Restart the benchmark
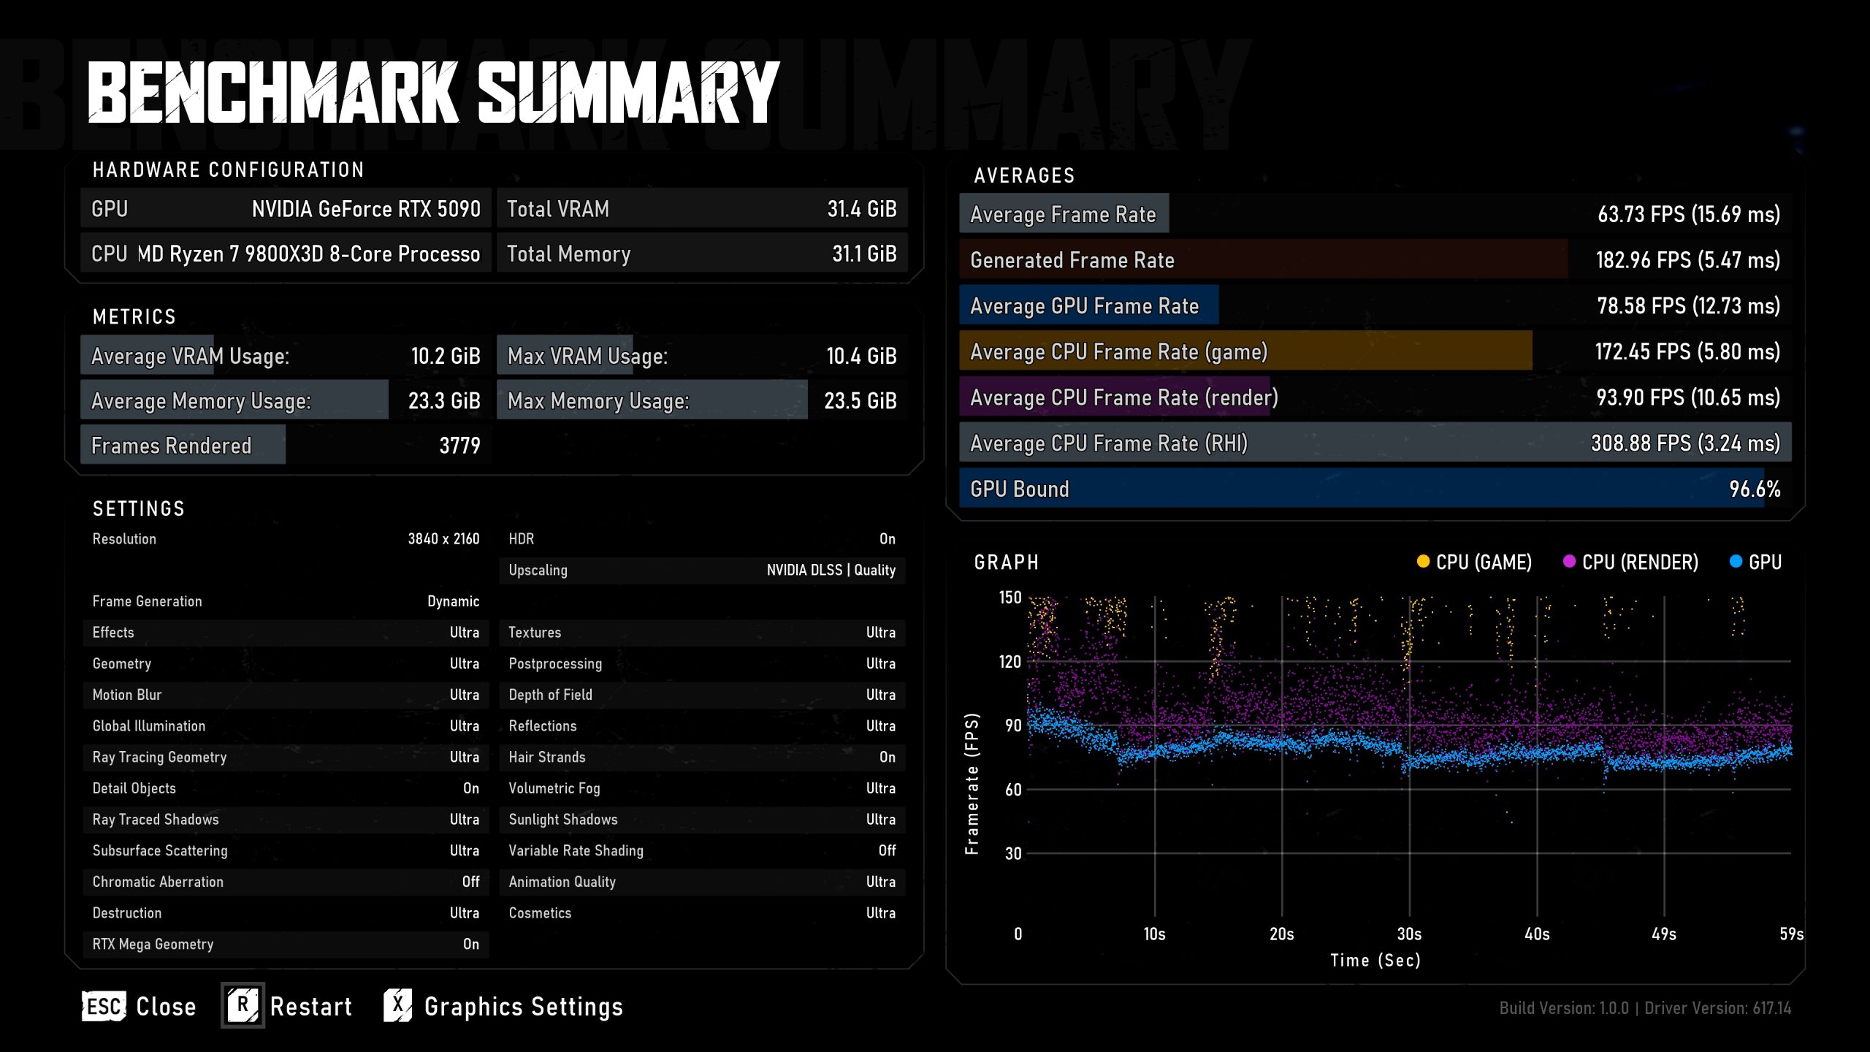Screen dimensions: 1870x1052 [288, 1006]
